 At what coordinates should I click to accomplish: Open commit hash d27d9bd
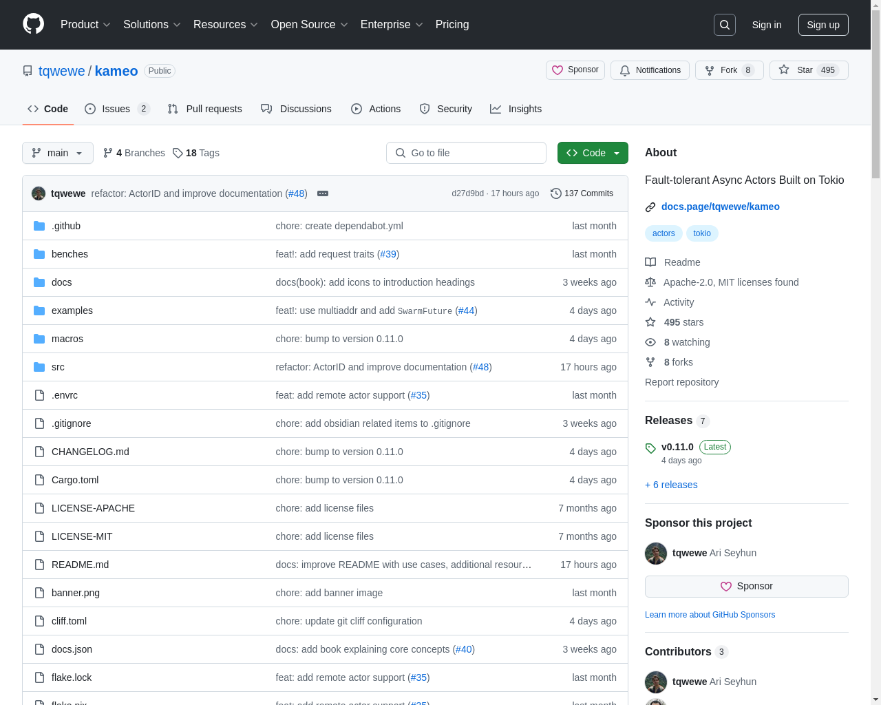click(x=467, y=193)
